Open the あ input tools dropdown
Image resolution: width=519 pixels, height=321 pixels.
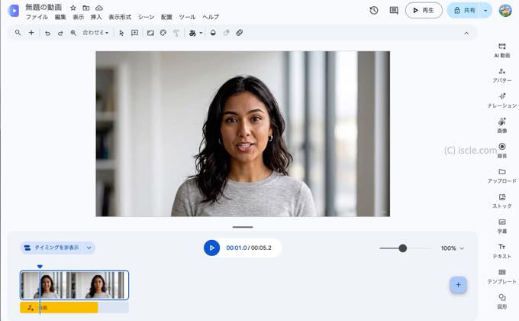click(195, 33)
